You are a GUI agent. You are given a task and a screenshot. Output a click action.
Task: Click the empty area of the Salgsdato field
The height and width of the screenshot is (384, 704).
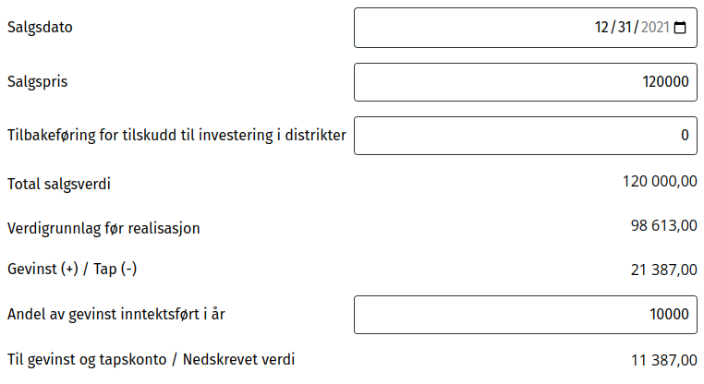[462, 28]
